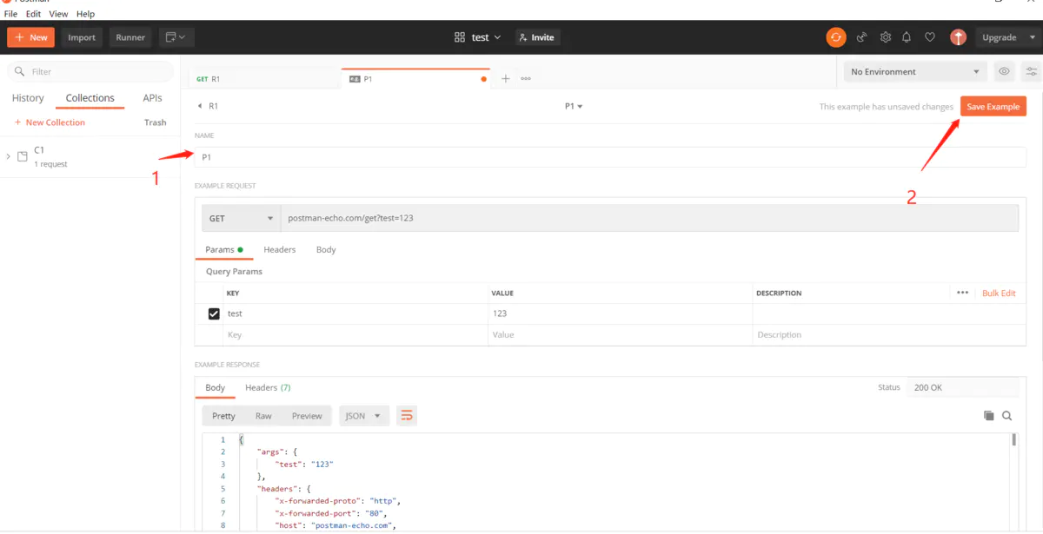Image resolution: width=1043 pixels, height=534 pixels.
Task: Click the example NAME input field
Action: (610, 157)
